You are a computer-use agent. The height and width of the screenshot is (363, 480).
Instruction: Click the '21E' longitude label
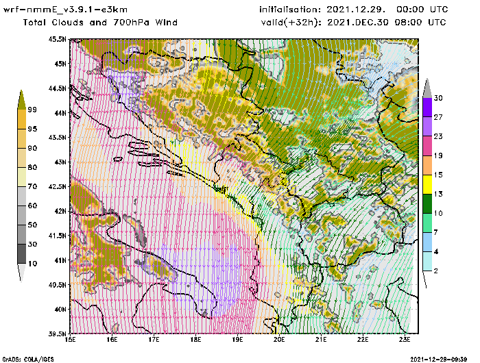[321, 340]
